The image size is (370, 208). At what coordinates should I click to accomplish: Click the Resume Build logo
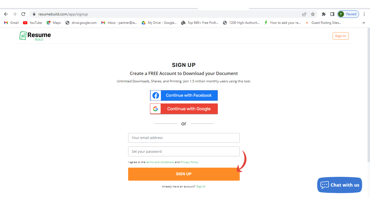(35, 36)
